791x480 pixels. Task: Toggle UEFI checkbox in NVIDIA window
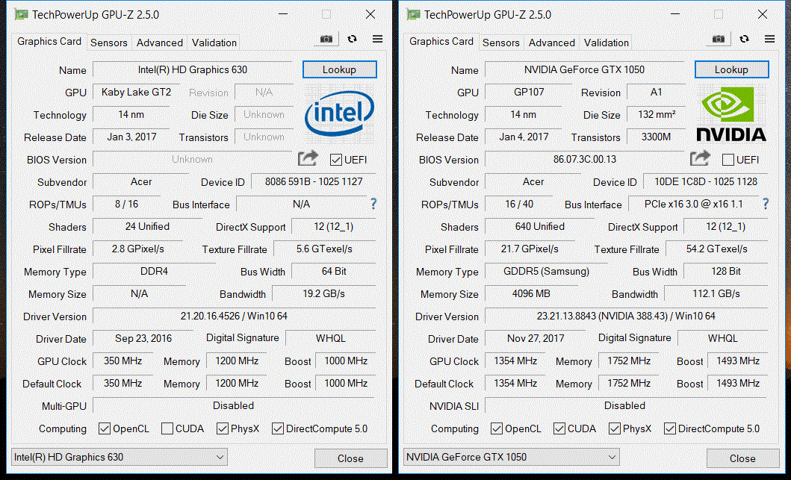tap(728, 160)
